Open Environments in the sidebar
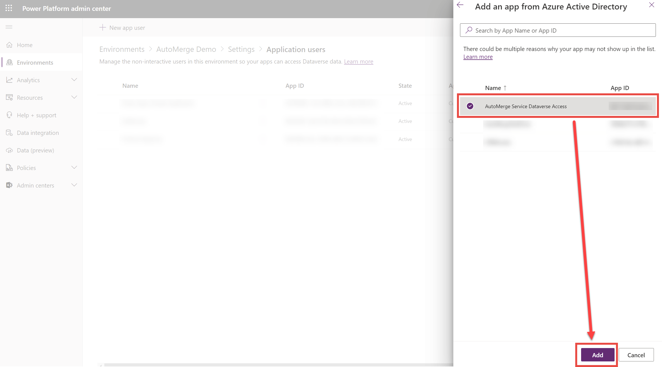The height and width of the screenshot is (367, 662). 41,62
